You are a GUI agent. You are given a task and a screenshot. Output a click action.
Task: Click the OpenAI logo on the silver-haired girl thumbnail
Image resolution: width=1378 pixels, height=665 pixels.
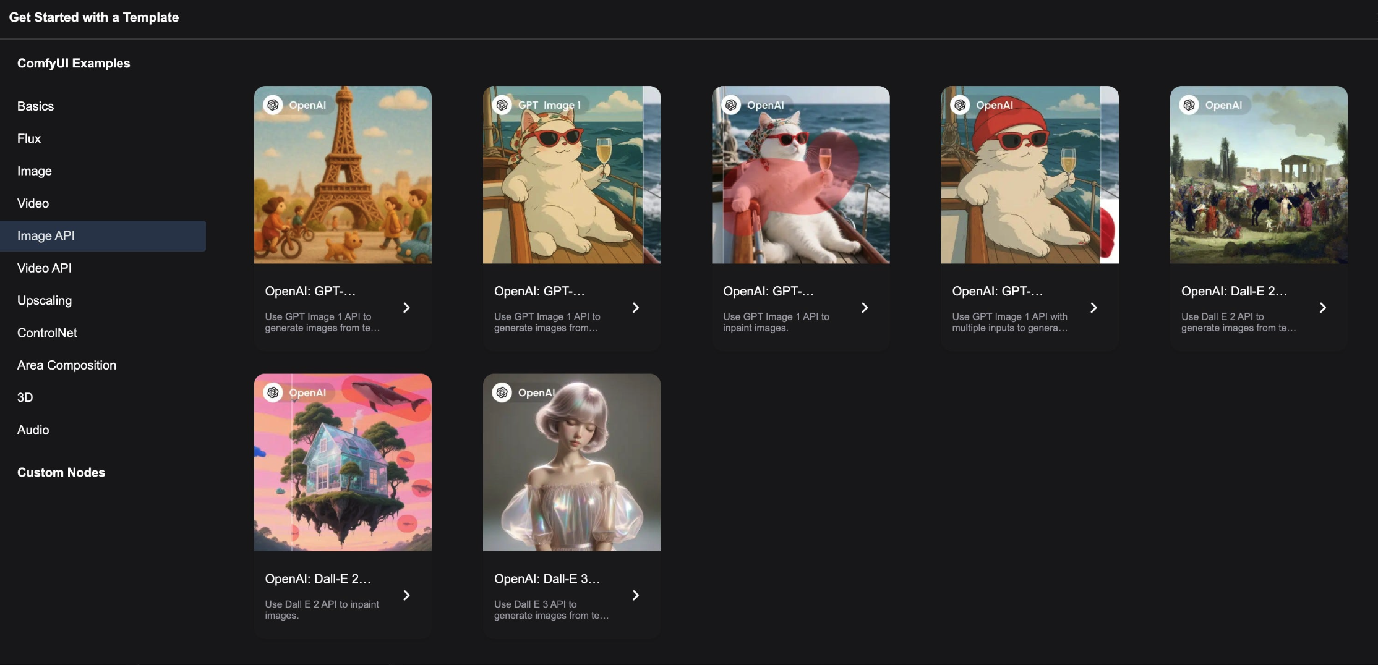[x=502, y=392]
